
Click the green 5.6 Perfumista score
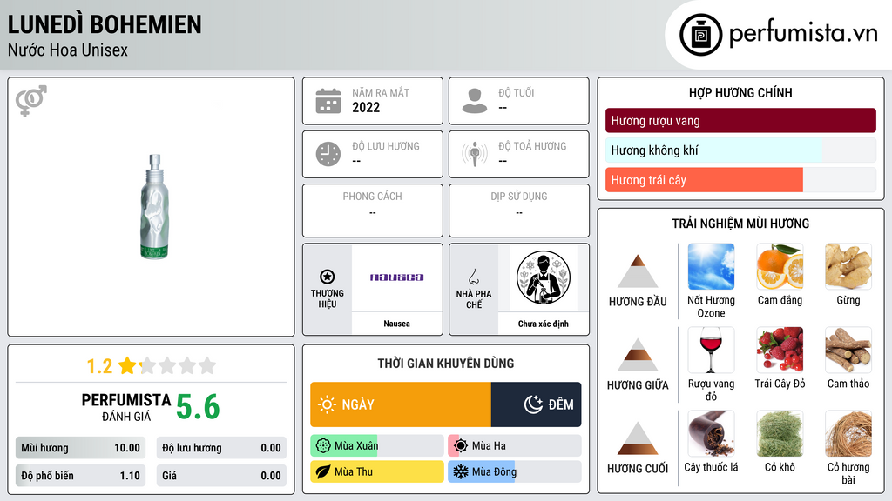(x=198, y=407)
